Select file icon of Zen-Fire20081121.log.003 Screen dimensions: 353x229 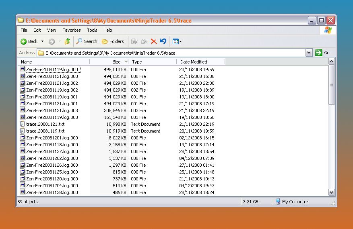point(23,110)
